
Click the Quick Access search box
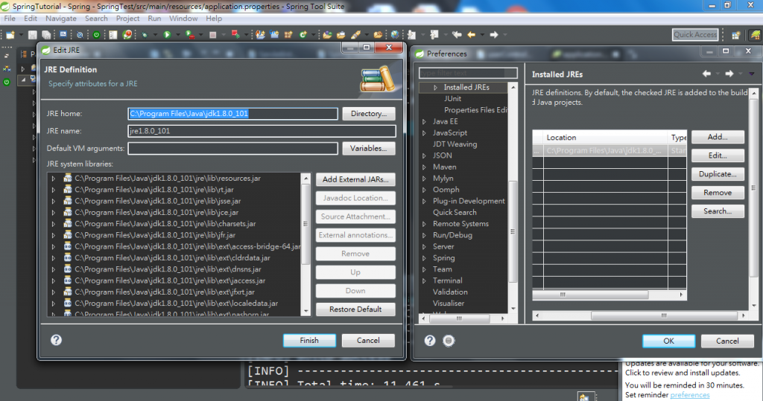tap(695, 34)
